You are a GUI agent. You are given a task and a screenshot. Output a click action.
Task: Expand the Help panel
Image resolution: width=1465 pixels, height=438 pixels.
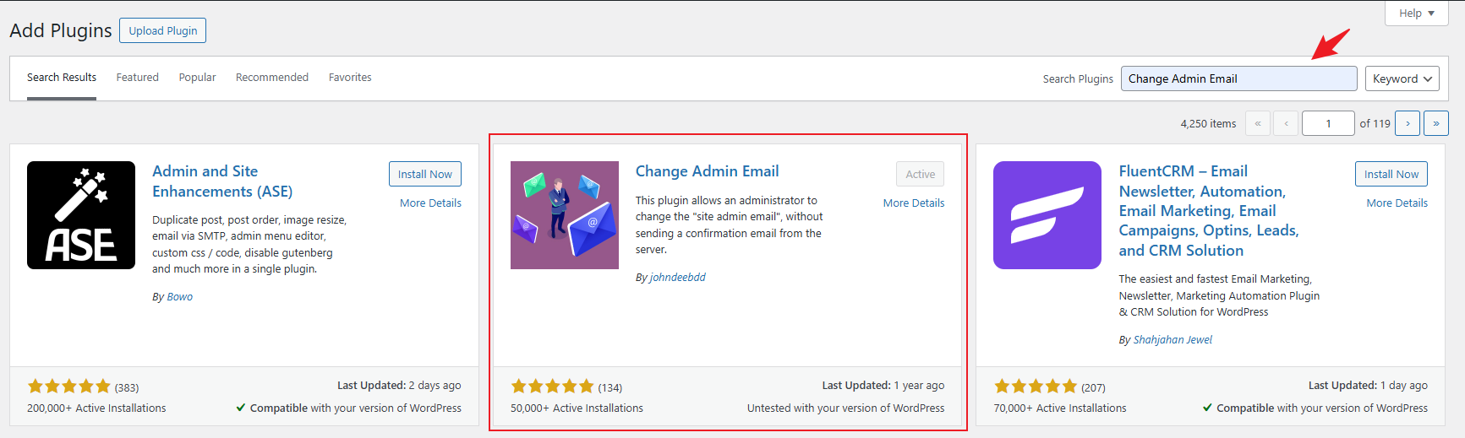click(x=1417, y=13)
